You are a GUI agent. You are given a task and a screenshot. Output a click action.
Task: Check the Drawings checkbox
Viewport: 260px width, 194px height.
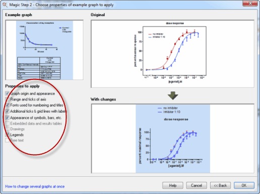click(x=7, y=129)
